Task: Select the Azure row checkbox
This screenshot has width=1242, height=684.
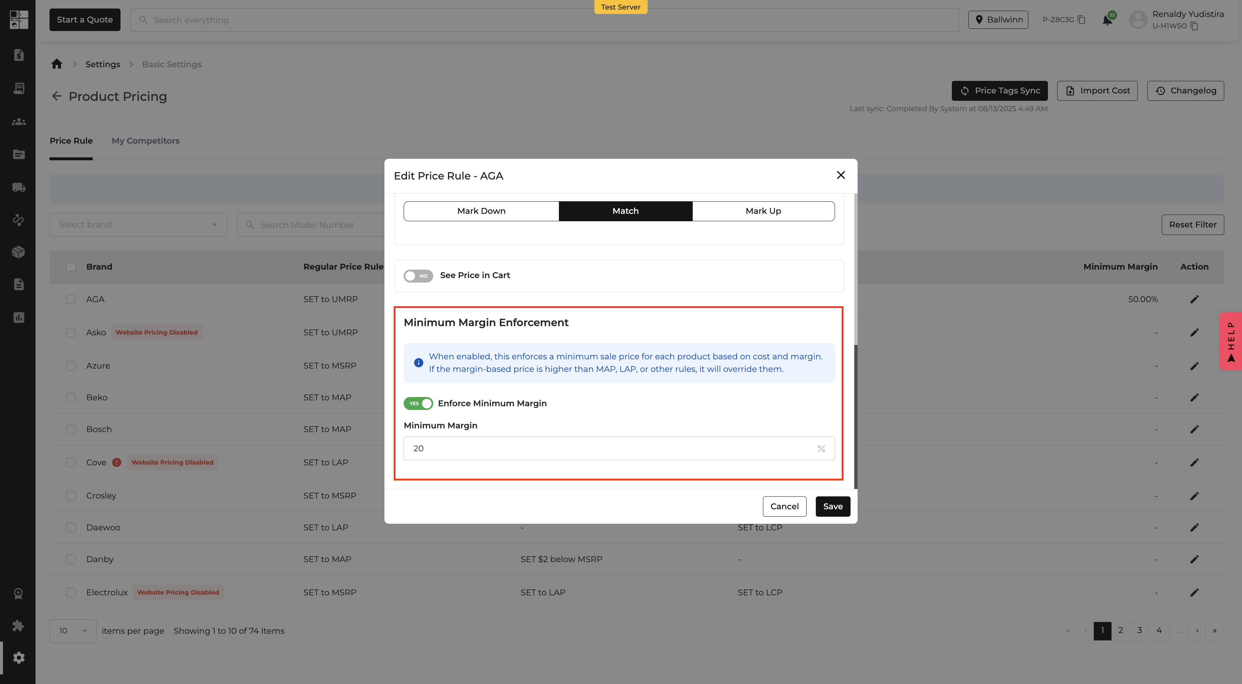Action: pos(71,366)
